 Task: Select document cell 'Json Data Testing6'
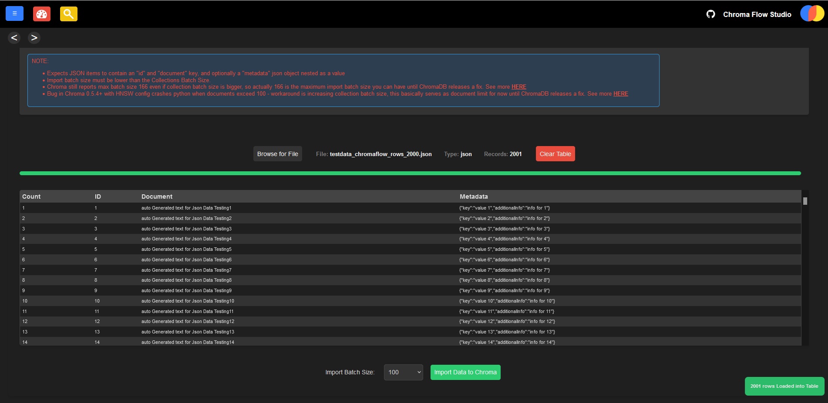(186, 260)
